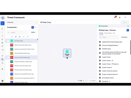The image size is (131, 98).
Task: Open the settings gear in the left sidebar
Action: (x=2, y=69)
